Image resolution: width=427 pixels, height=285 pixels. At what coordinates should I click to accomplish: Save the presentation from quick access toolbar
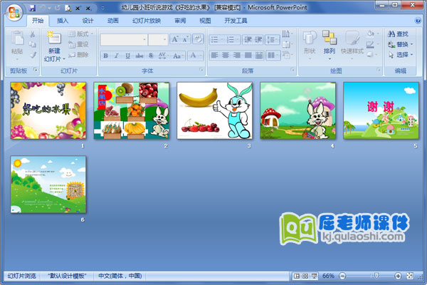pyautogui.click(x=32, y=8)
